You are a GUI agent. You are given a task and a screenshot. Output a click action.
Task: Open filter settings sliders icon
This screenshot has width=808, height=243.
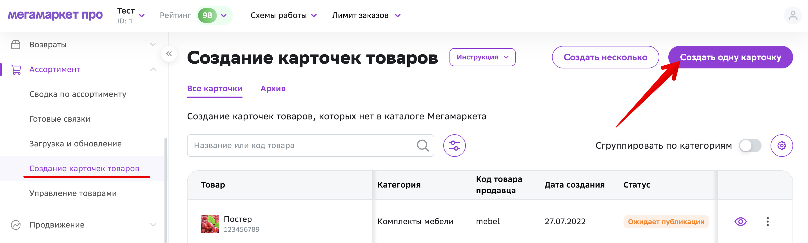454,146
